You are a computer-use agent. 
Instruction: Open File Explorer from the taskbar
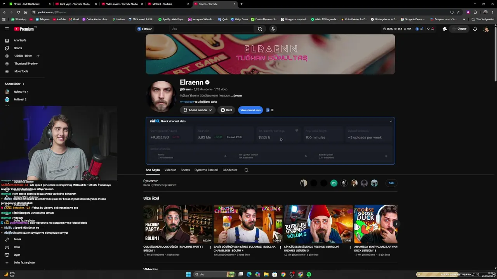click(x=266, y=274)
